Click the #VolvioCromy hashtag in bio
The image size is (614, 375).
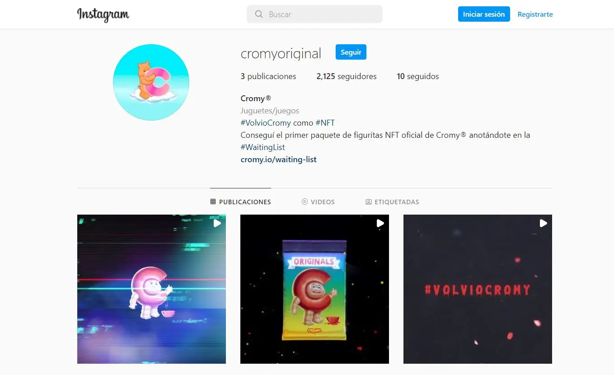(266, 123)
